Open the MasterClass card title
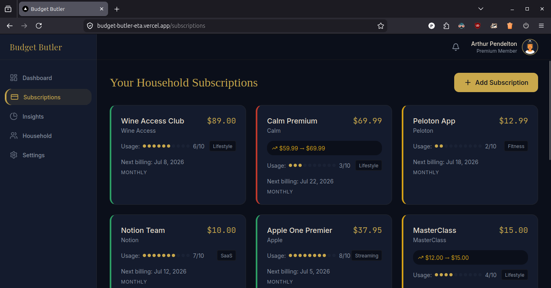The image size is (551, 288). coord(434,230)
